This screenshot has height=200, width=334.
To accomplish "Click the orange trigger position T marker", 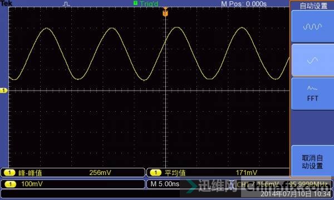I will [x=165, y=13].
